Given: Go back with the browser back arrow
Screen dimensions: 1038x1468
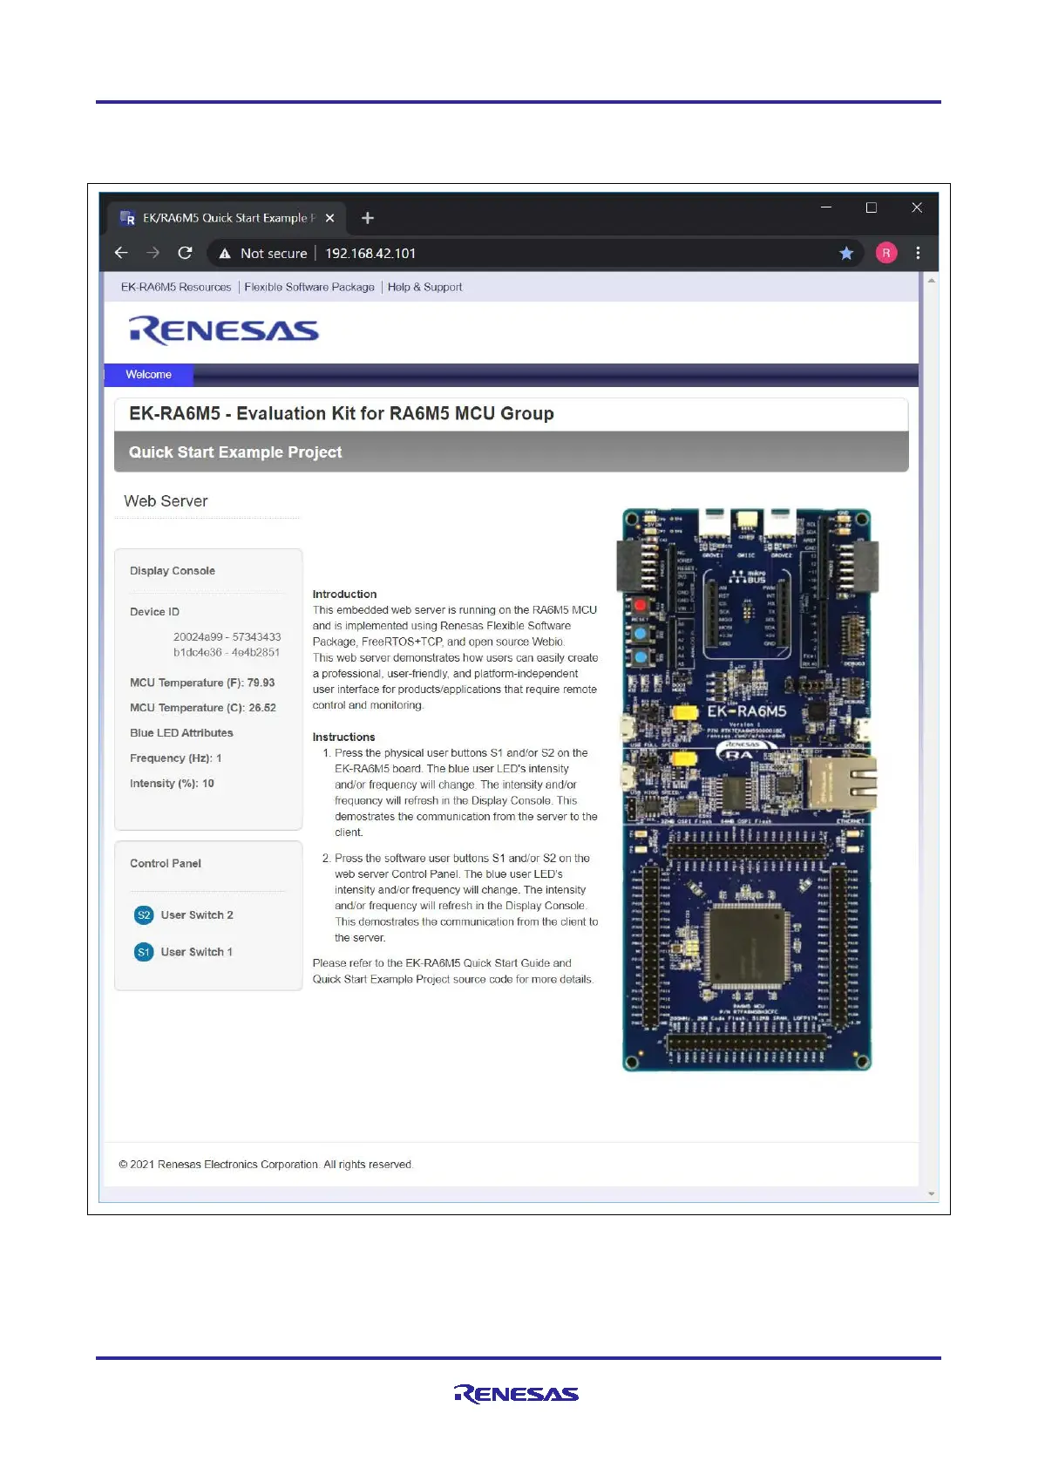Looking at the screenshot, I should 121,253.
